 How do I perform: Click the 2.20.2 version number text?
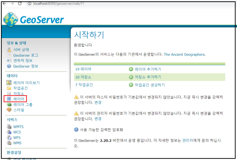click(x=106, y=141)
